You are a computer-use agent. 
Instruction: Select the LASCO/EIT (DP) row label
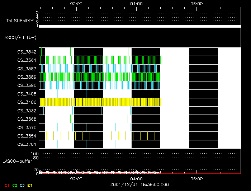click(20, 37)
